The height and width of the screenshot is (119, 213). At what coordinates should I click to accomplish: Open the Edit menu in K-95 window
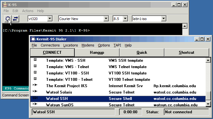(x=15, y=11)
